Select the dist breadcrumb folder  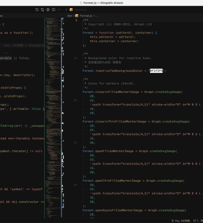(69, 16)
